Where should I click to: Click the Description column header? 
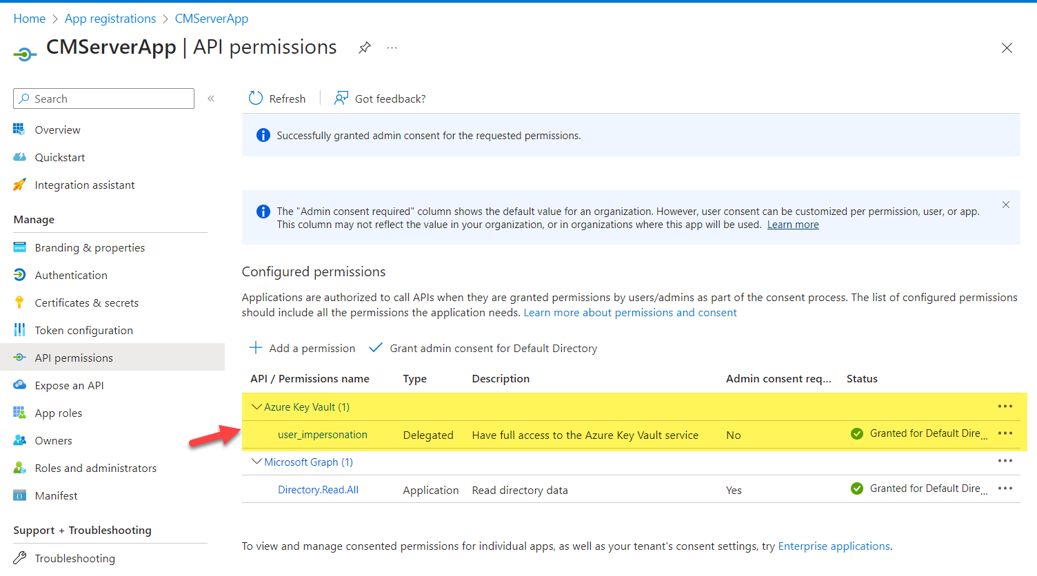click(501, 379)
